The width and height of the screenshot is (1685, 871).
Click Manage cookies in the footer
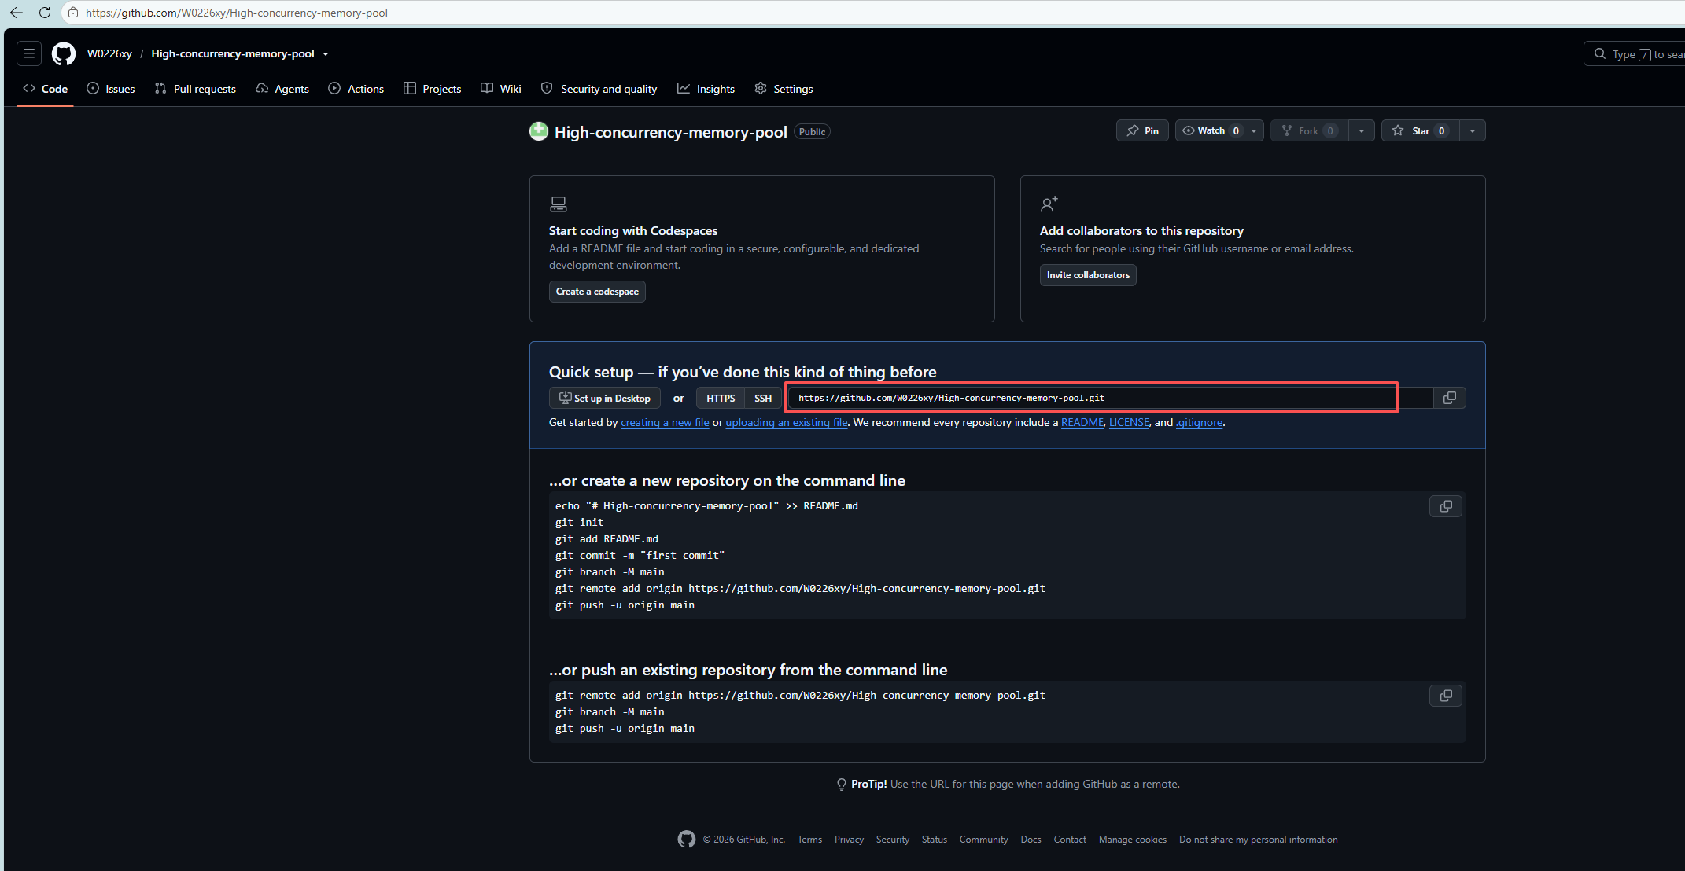pyautogui.click(x=1133, y=840)
